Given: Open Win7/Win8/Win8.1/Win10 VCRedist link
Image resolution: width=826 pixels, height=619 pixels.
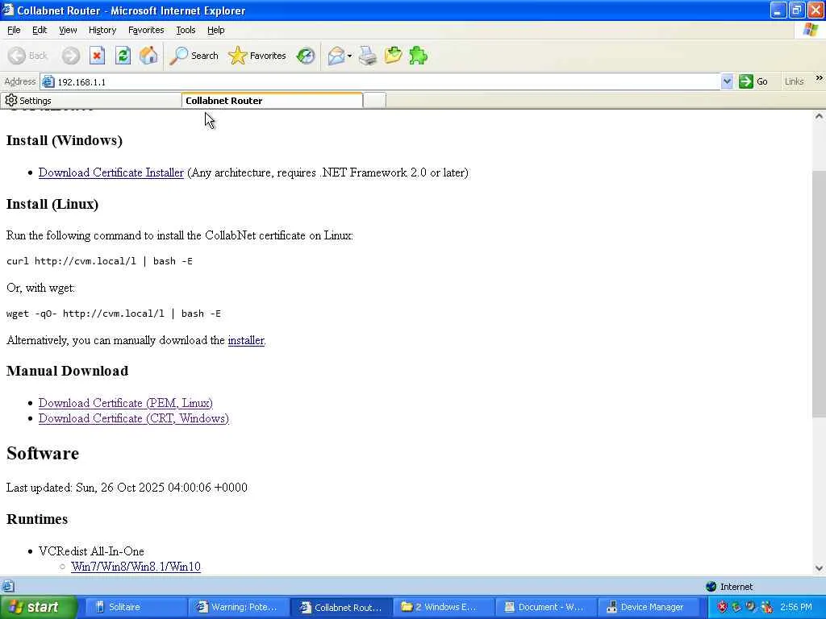Looking at the screenshot, I should (x=136, y=567).
